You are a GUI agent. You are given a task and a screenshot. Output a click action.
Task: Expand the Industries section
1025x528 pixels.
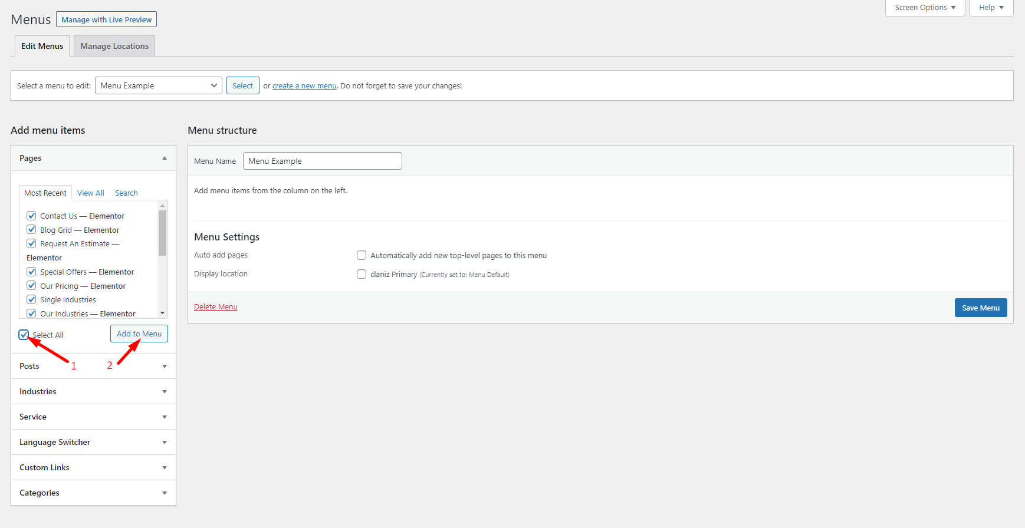pos(165,392)
